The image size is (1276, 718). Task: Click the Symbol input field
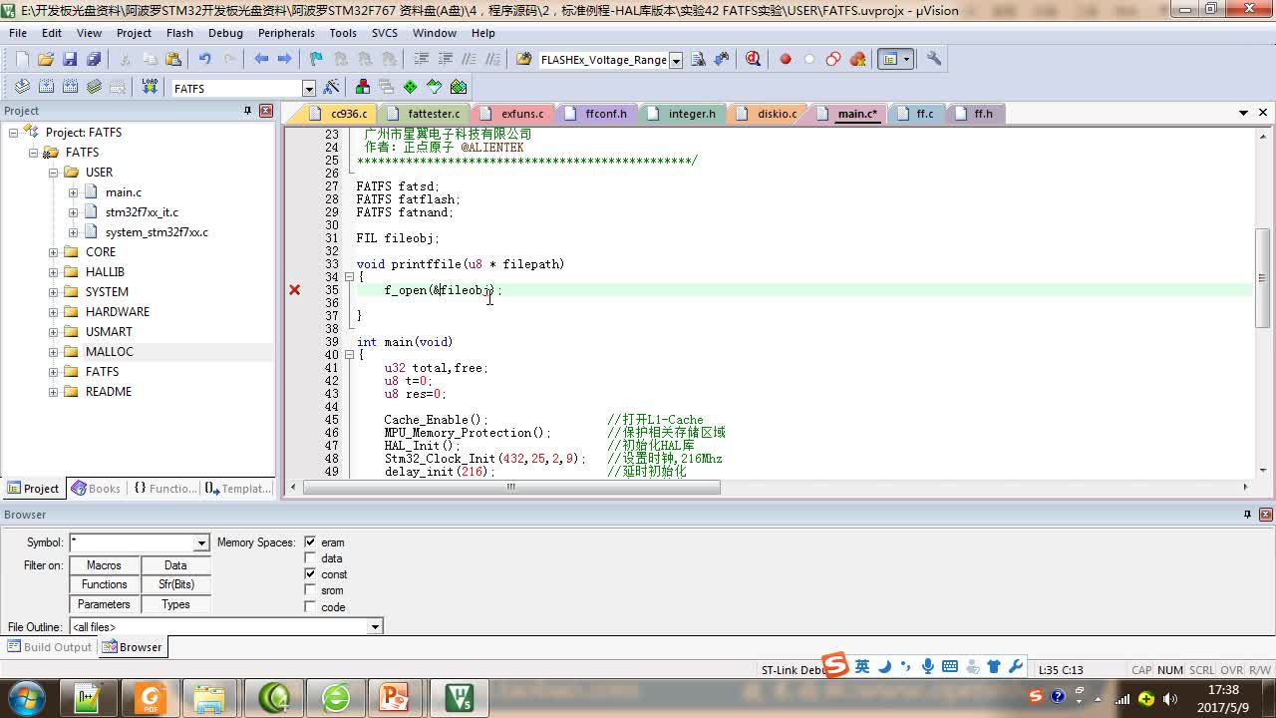132,543
